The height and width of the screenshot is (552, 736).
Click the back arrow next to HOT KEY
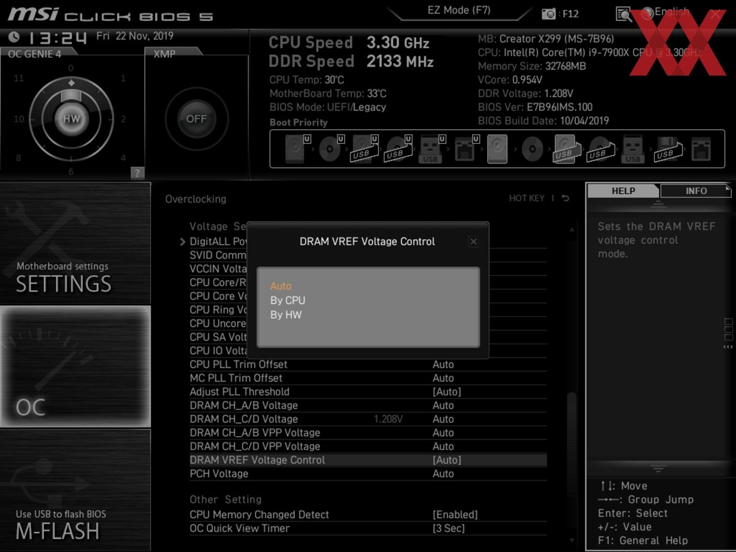click(565, 198)
